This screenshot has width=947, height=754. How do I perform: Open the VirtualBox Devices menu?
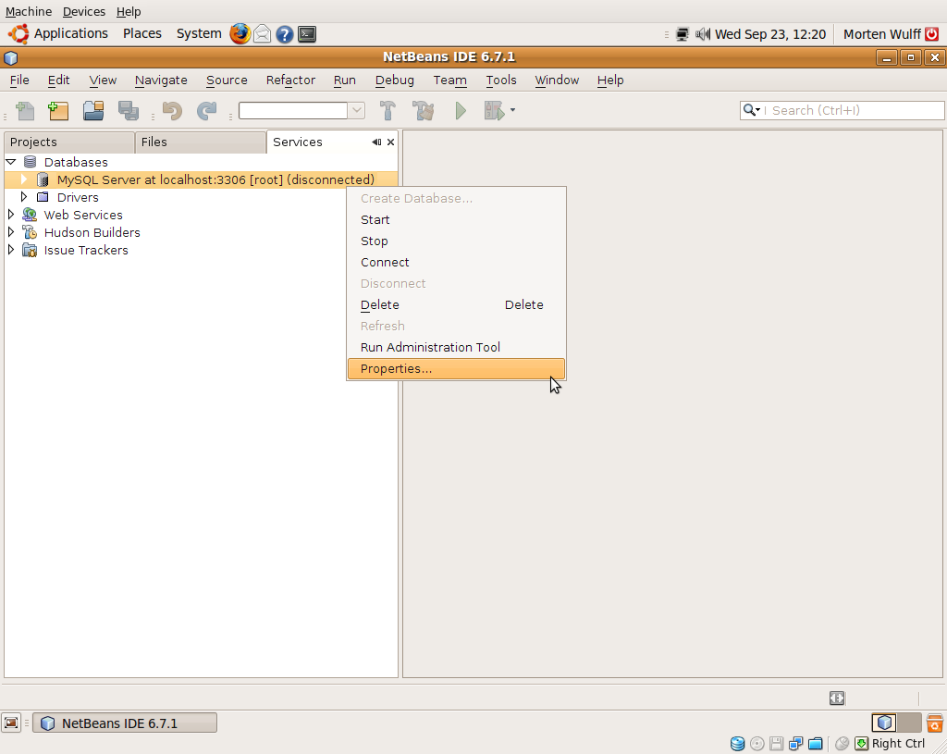(x=84, y=11)
